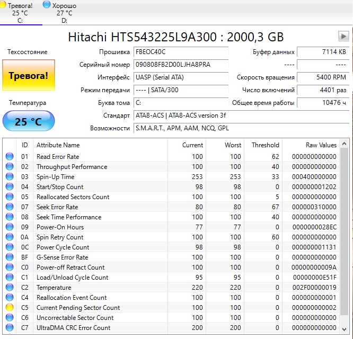Screen dimensions: 353x339
Task: Click status orb for G-Sense Error Rate
Action: 10,257
